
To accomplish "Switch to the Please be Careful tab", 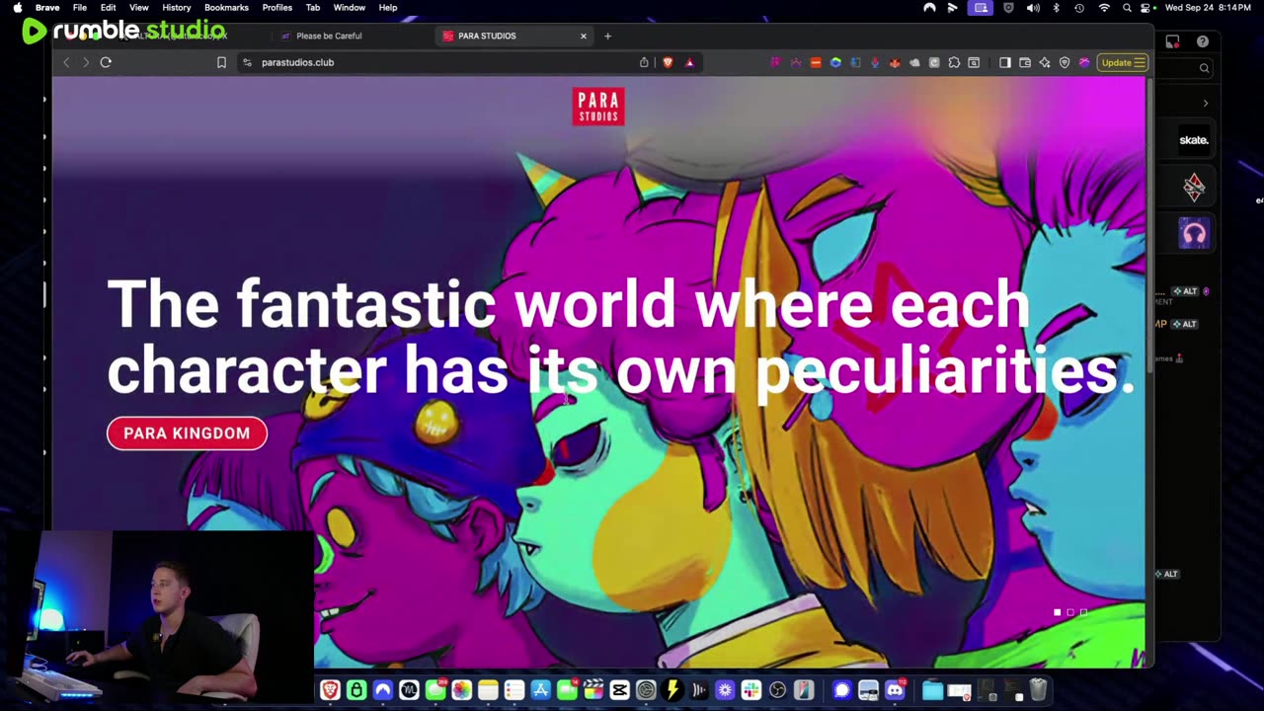I will tap(329, 36).
